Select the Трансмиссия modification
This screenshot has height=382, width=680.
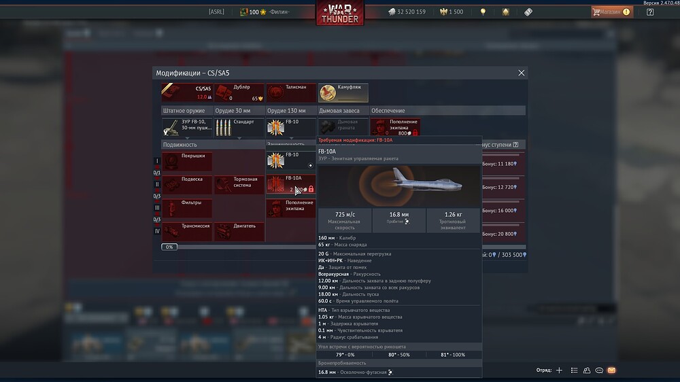187,231
